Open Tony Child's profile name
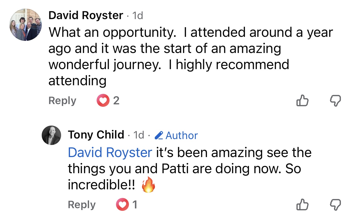355x213 pixels. (x=96, y=135)
